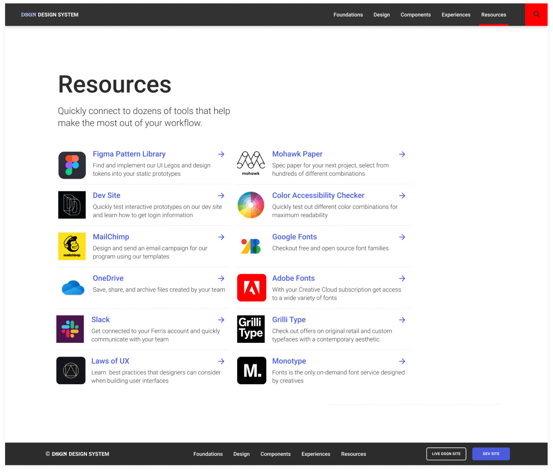Click the DSGN Design System header logo

pos(50,14)
